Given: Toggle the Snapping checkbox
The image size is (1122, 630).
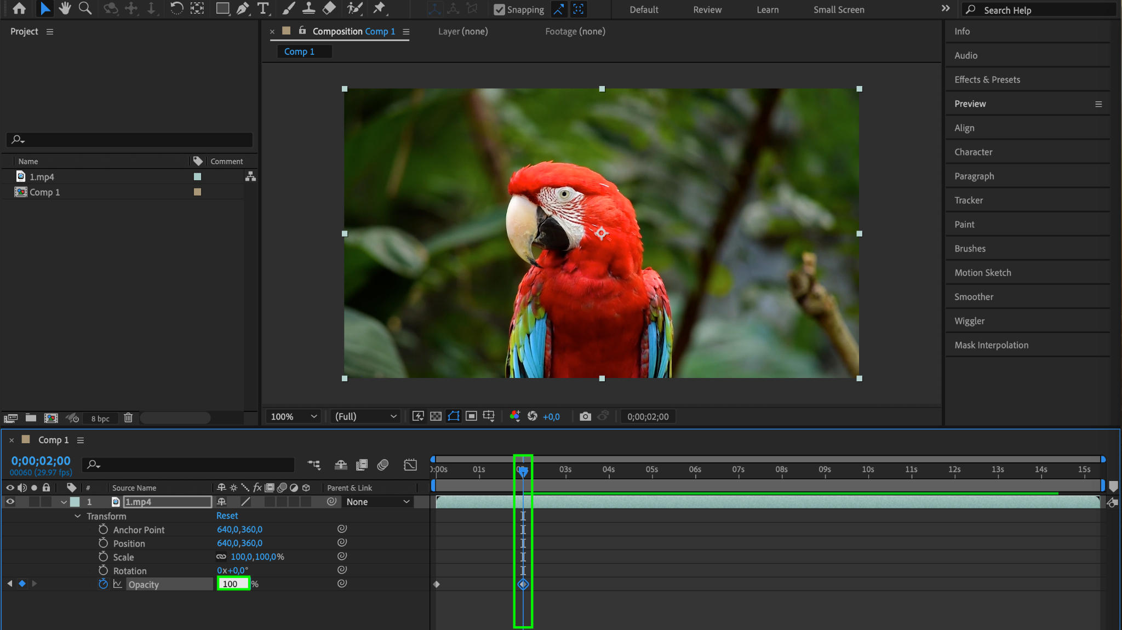Looking at the screenshot, I should 499,9.
